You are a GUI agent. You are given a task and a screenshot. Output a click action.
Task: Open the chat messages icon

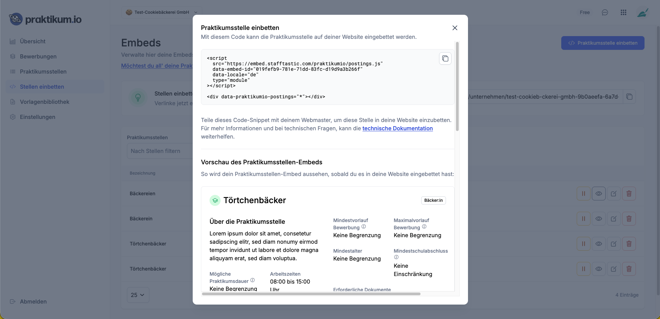tap(605, 12)
